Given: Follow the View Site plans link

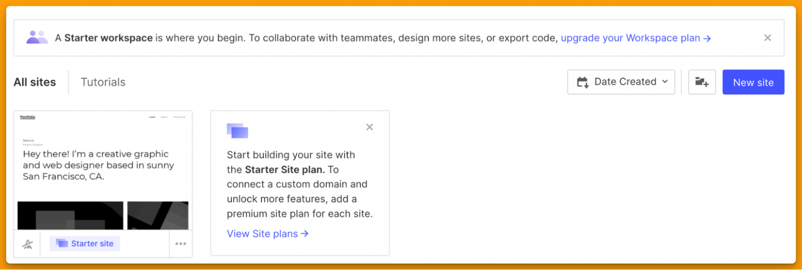Looking at the screenshot, I should (268, 234).
